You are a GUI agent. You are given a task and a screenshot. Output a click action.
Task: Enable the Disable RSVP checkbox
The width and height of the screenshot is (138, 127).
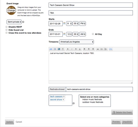[7, 27]
